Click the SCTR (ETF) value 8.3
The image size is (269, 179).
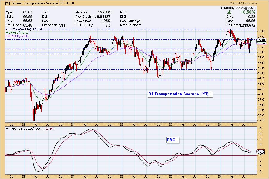pyautogui.click(x=108, y=25)
